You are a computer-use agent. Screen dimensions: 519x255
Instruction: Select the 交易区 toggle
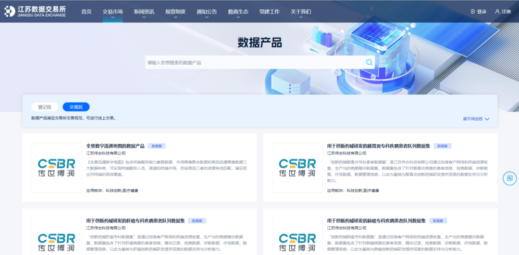(x=76, y=107)
